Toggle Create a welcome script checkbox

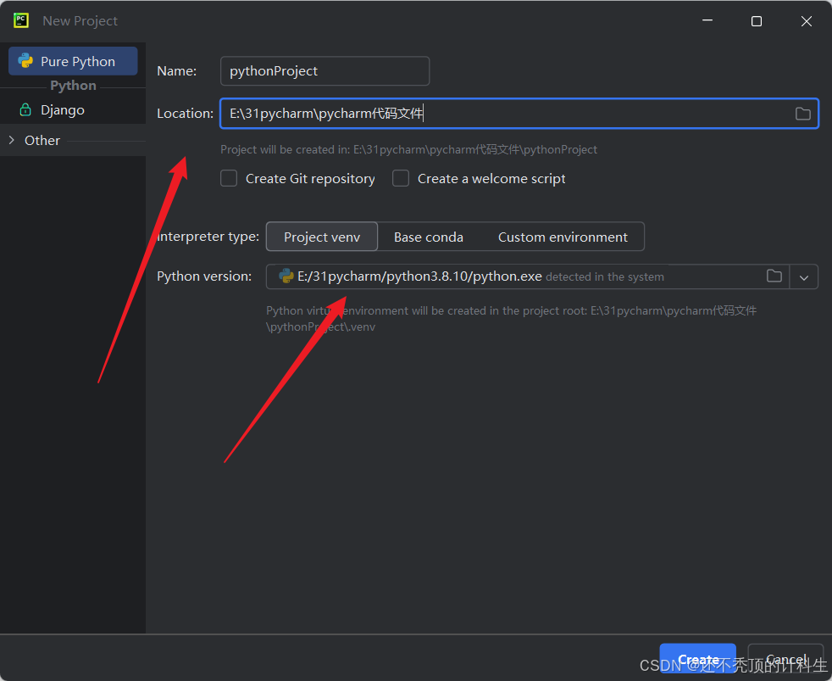tap(401, 179)
